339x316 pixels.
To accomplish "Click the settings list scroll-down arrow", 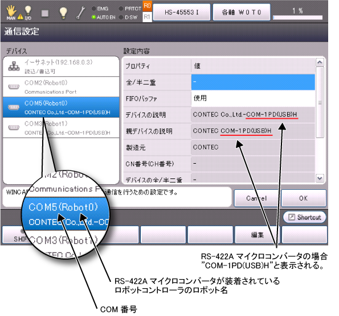I will (320, 178).
